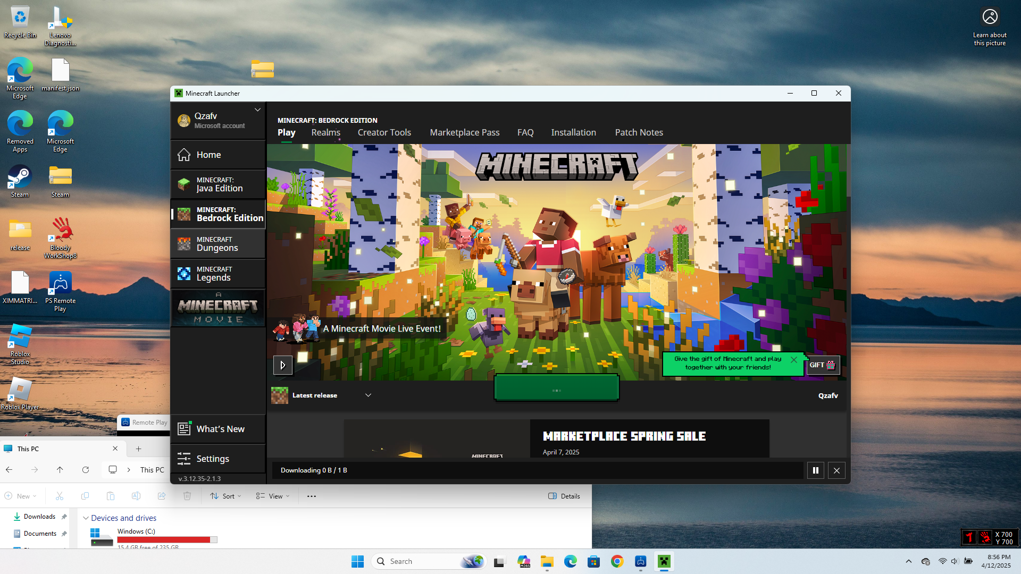Open New menu in File Explorer
The height and width of the screenshot is (574, 1021).
pos(21,496)
